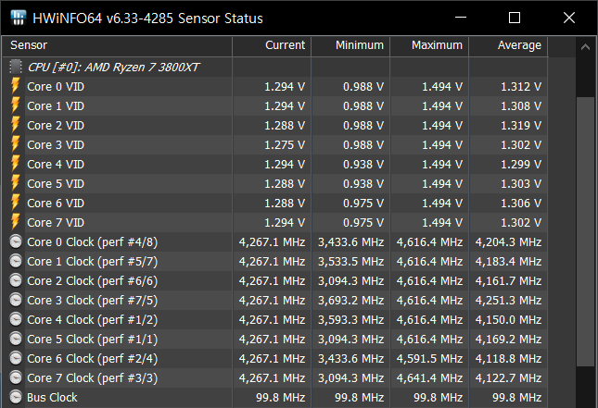Image resolution: width=598 pixels, height=408 pixels.
Task: Click the lightning bolt icon for Core 2 VID
Action: pyautogui.click(x=16, y=125)
